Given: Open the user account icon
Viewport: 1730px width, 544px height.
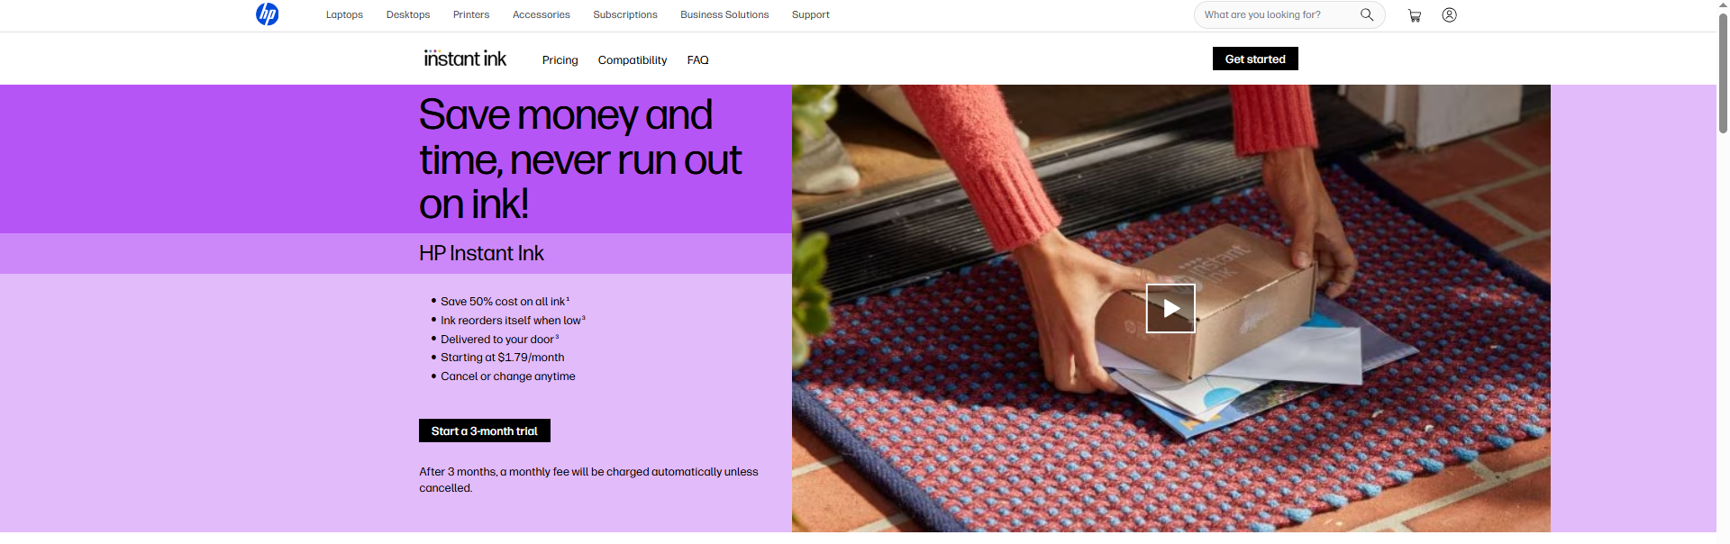Looking at the screenshot, I should click(1449, 14).
